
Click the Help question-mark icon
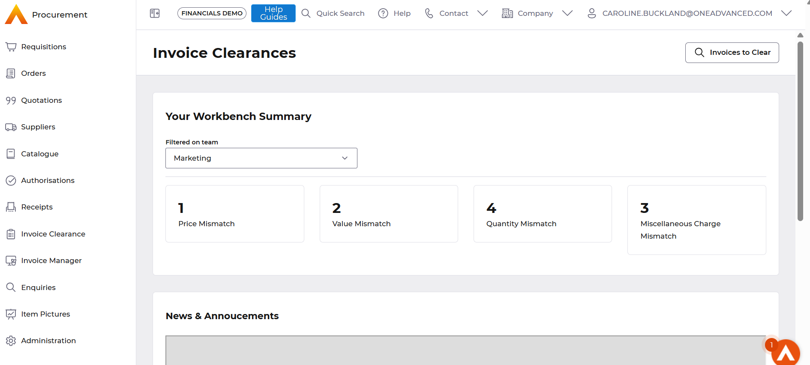click(383, 13)
